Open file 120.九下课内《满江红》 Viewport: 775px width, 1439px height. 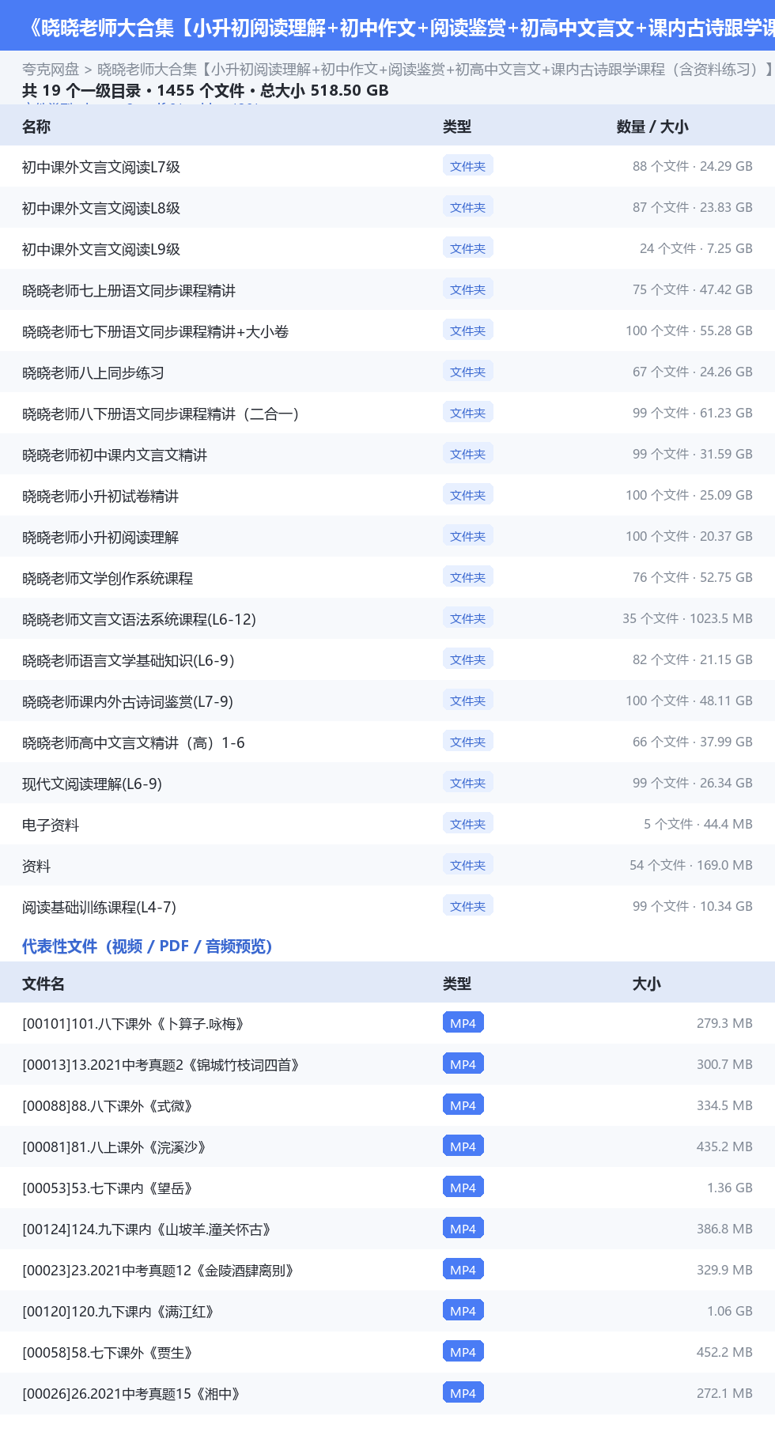coord(119,1312)
